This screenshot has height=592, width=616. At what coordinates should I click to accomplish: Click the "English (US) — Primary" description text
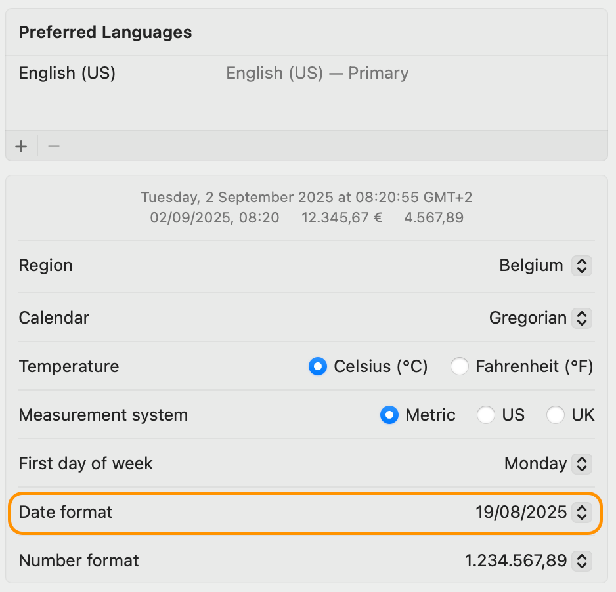click(317, 73)
